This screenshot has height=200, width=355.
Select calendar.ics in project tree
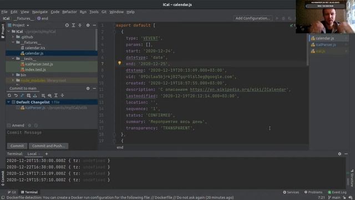35,48
